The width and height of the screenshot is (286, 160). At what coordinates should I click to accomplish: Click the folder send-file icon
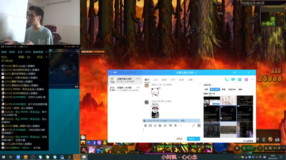pyautogui.click(x=160, y=126)
